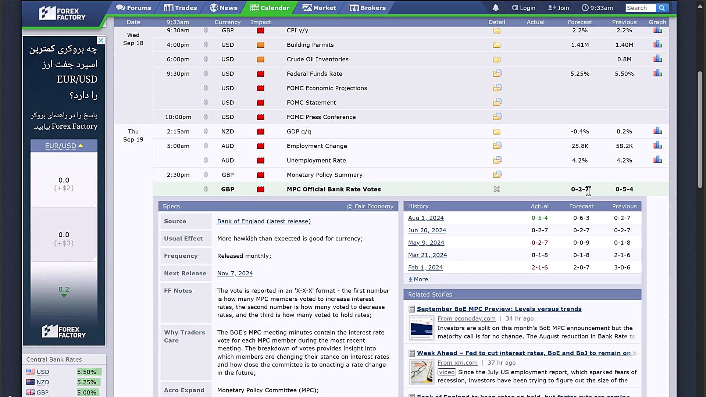The height and width of the screenshot is (397, 706).
Task: Open graph icon for Employment Change
Action: click(657, 145)
